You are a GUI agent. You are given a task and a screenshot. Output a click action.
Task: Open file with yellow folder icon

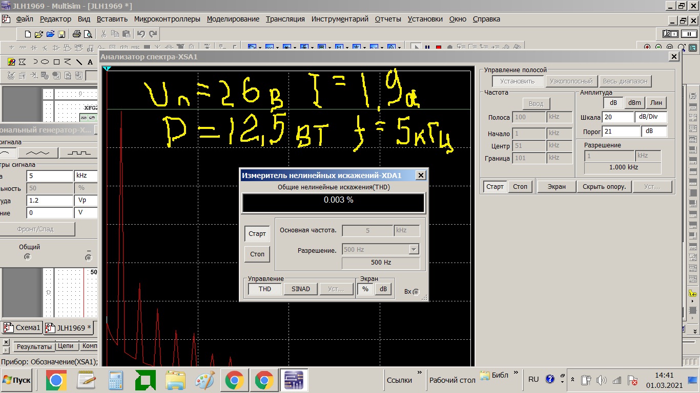(39, 34)
